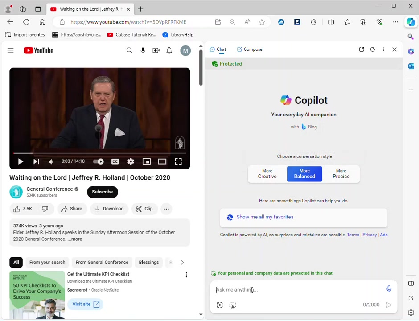419x321 pixels.
Task: Activate the miniplayer icon
Action: pos(146,161)
